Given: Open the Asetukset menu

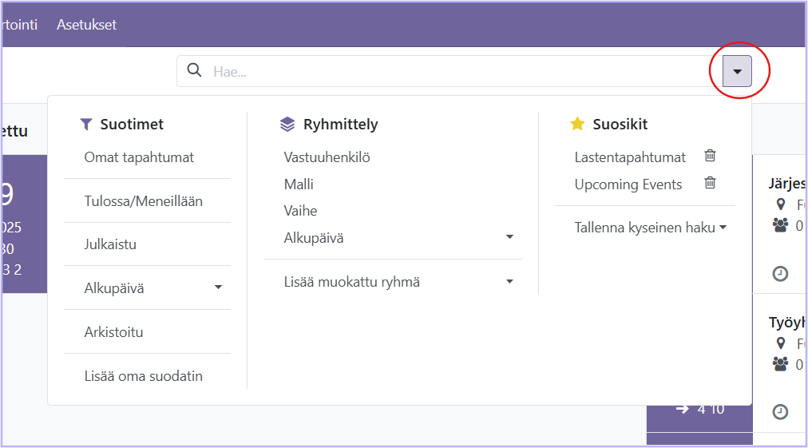Looking at the screenshot, I should 86,25.
